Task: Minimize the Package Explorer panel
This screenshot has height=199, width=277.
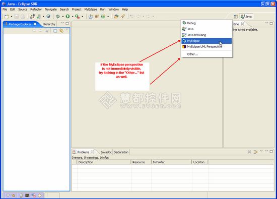Action: point(62,23)
